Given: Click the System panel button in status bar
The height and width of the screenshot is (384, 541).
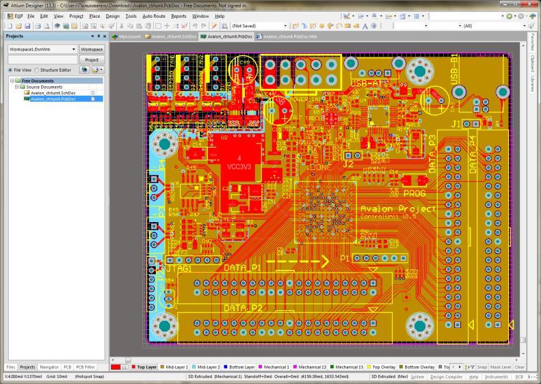Looking at the screenshot, I should [x=417, y=377].
